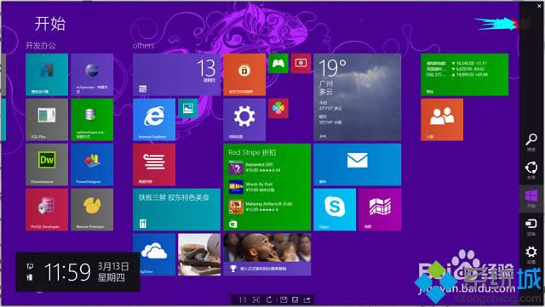Launch the PLSQL Developer tile
Viewport: 545px width, 307px height.
47,210
